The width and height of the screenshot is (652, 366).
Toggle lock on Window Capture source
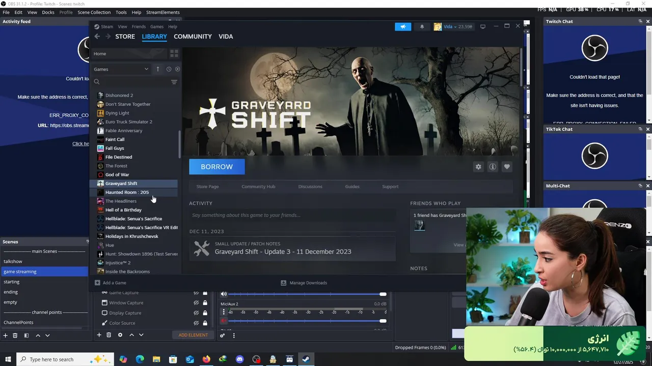(x=205, y=303)
